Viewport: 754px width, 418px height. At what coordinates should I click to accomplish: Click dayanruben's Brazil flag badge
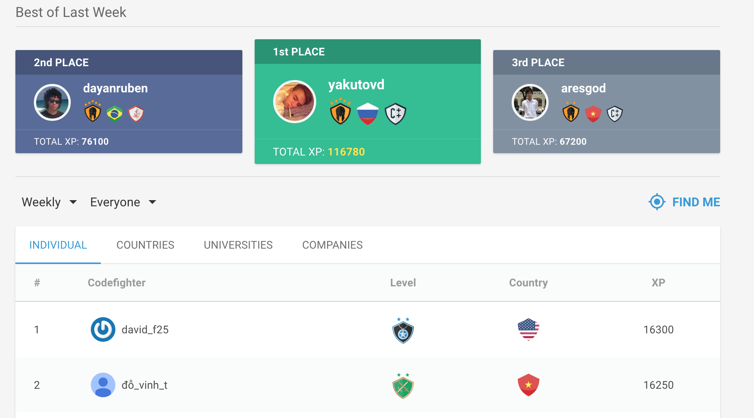[x=115, y=114]
